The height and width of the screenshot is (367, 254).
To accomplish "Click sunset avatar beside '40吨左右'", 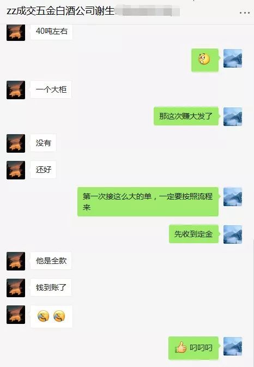I will coord(16,32).
